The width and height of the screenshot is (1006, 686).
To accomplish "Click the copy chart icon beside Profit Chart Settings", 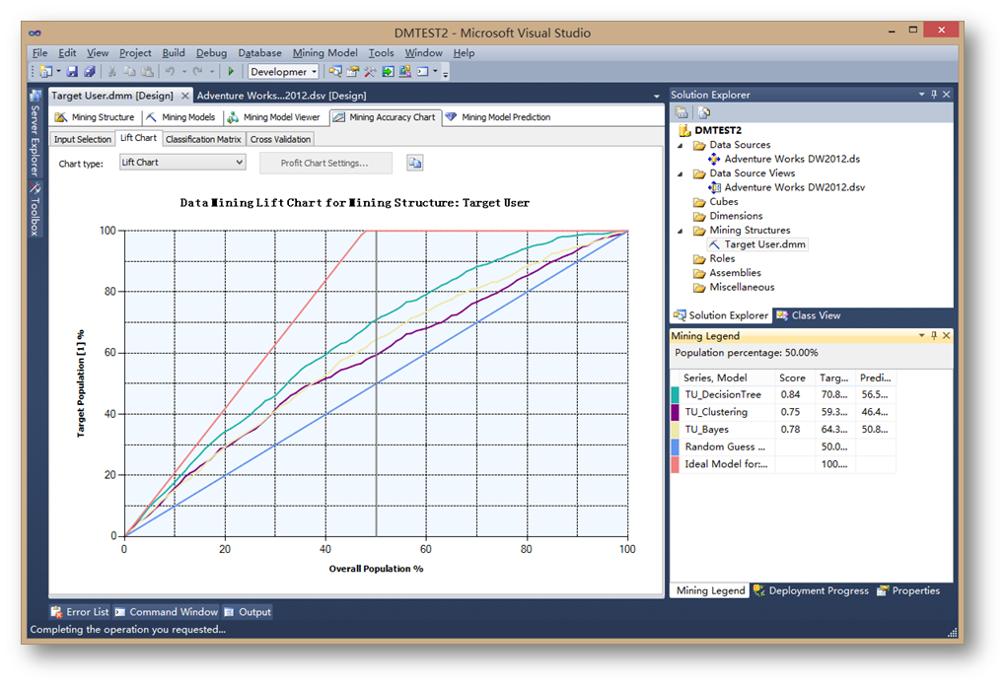I will coord(415,163).
